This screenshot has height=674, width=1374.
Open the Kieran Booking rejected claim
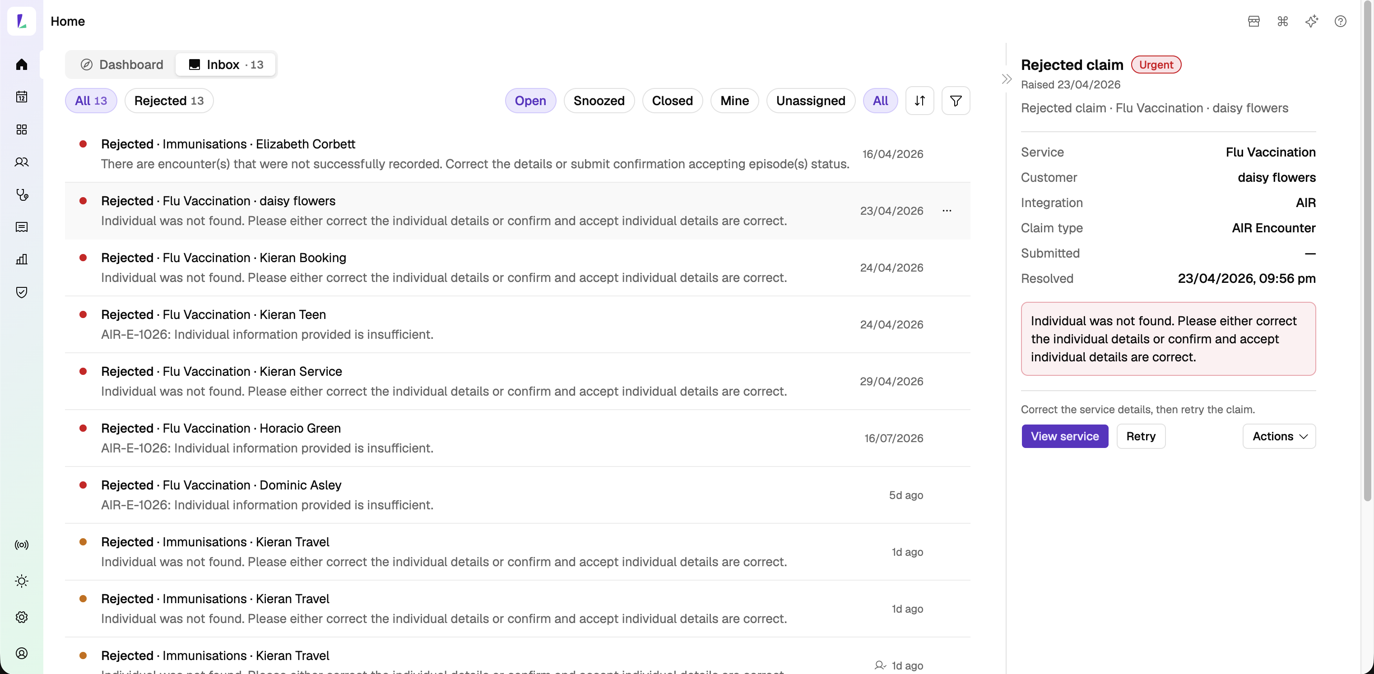point(517,268)
